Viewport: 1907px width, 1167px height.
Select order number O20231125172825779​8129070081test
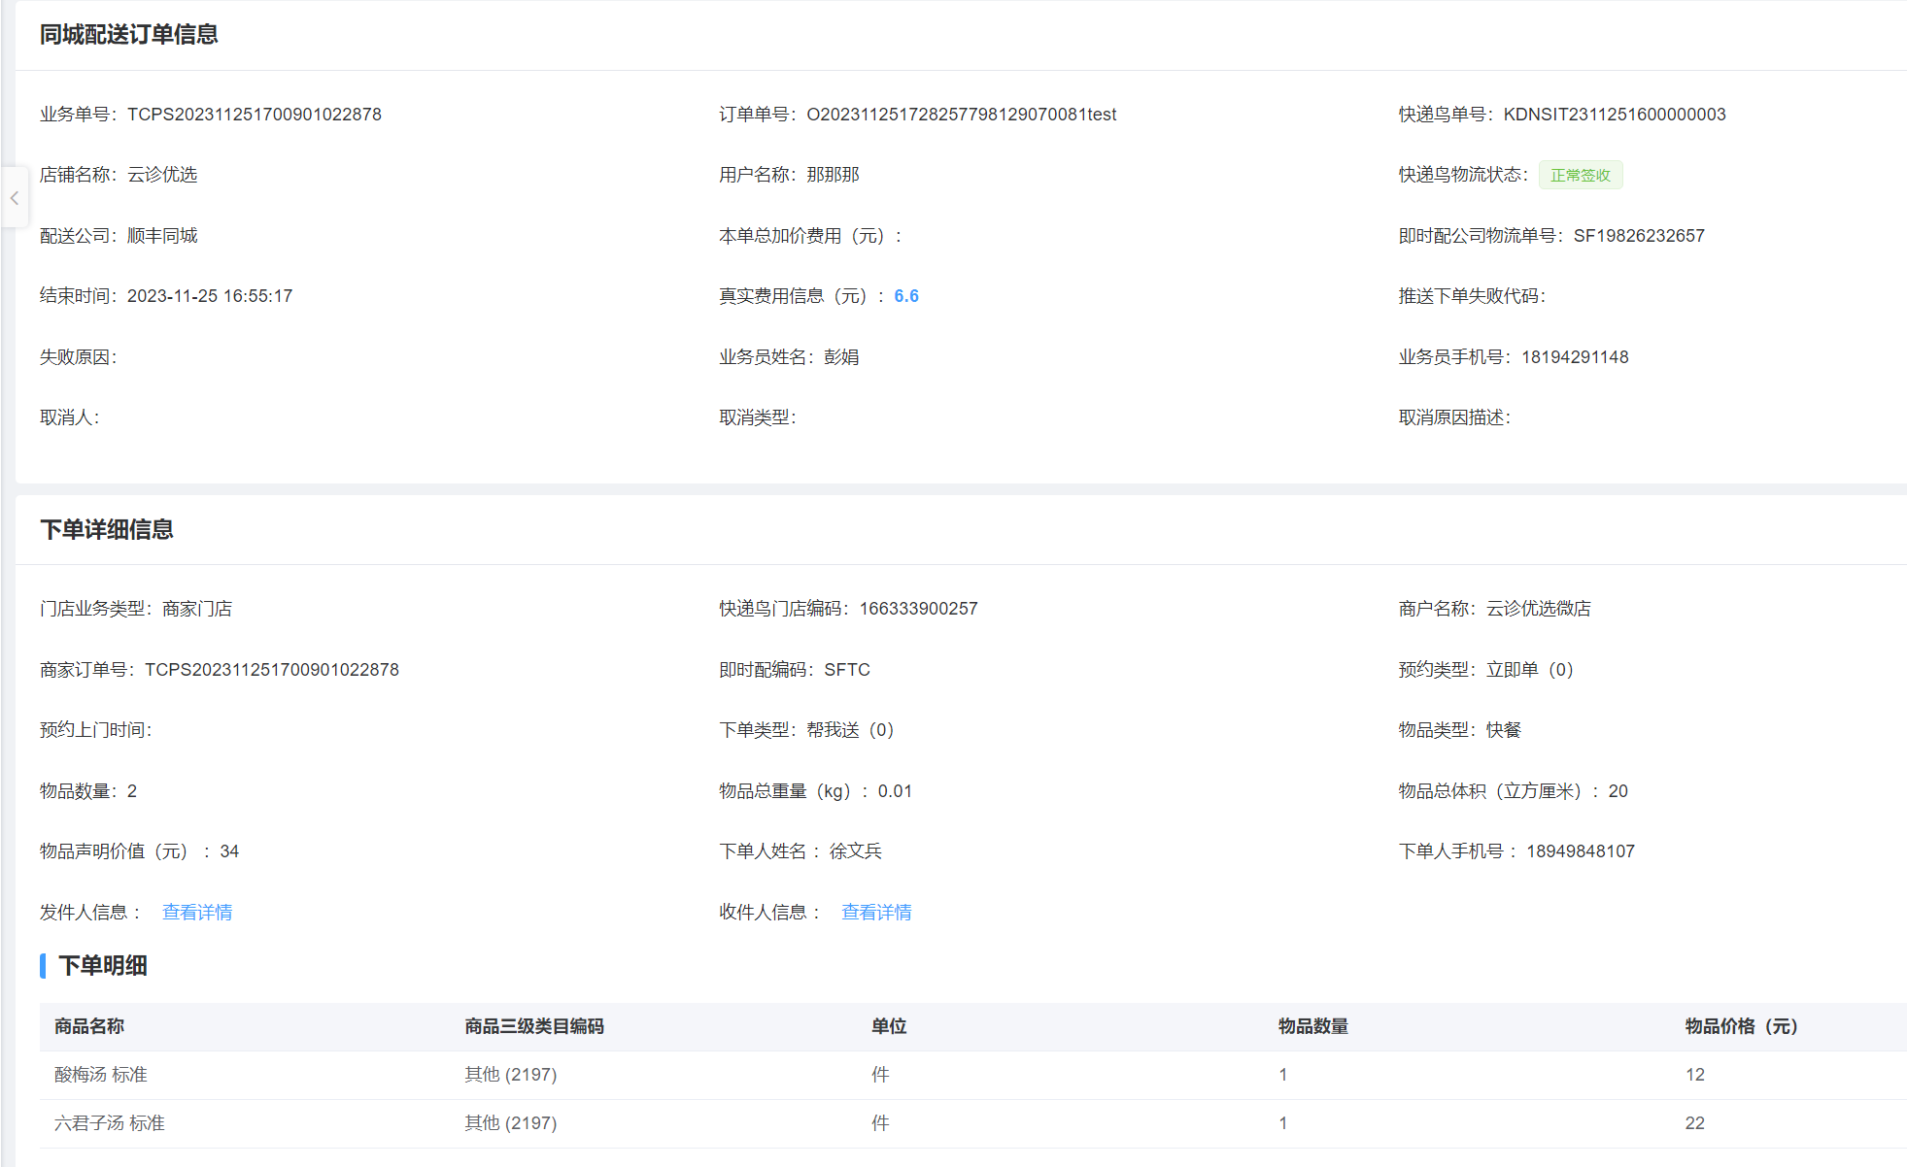(x=962, y=115)
